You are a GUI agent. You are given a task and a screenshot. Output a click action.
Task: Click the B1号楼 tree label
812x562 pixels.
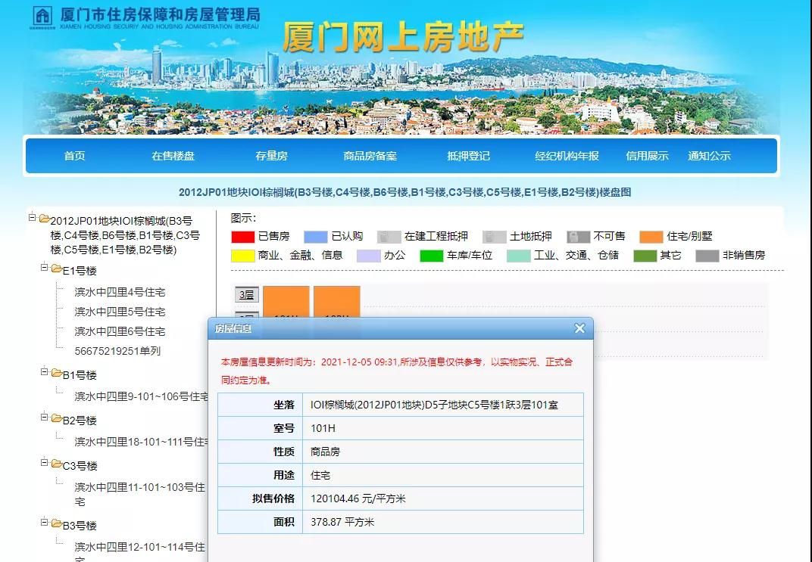[80, 375]
